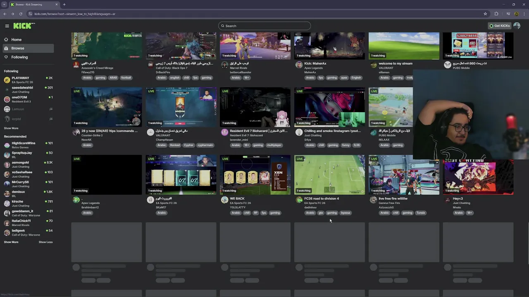Screen dimensions: 529x297
Task: Close the Browse - Kick Streaming tab
Action: pos(57,5)
